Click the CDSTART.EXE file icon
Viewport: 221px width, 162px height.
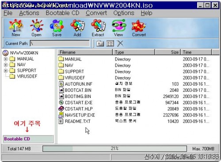61,102
